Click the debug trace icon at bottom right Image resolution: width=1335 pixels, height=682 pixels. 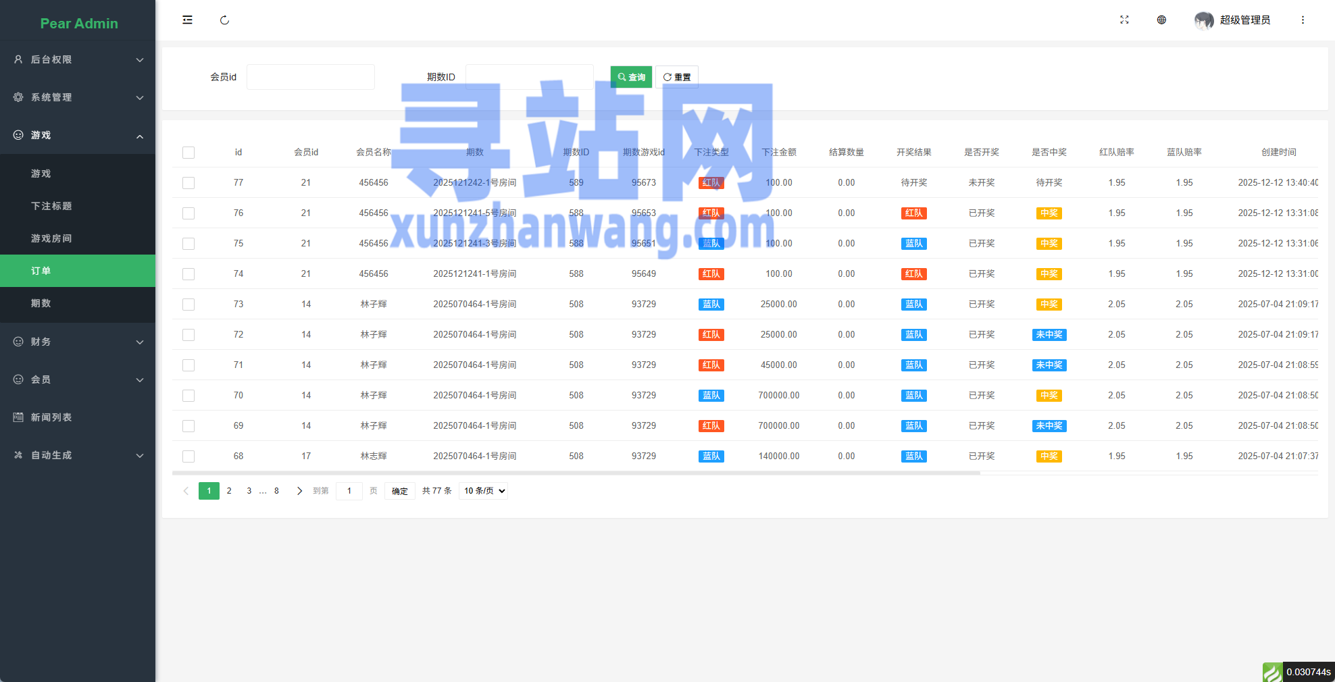(x=1272, y=672)
